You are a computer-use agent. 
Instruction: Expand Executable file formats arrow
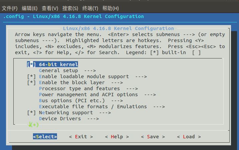[x=159, y=107]
